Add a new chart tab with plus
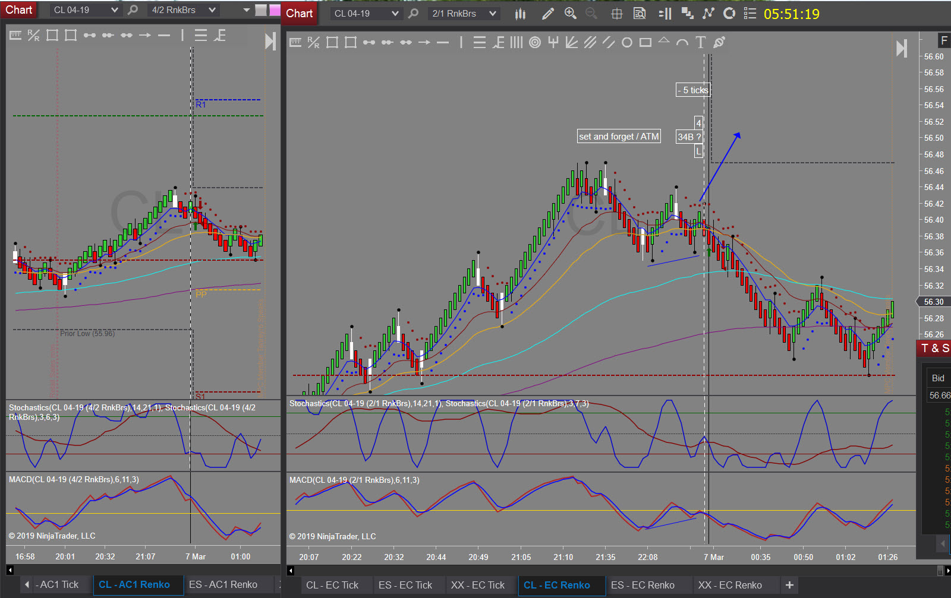951x598 pixels. pyautogui.click(x=789, y=585)
